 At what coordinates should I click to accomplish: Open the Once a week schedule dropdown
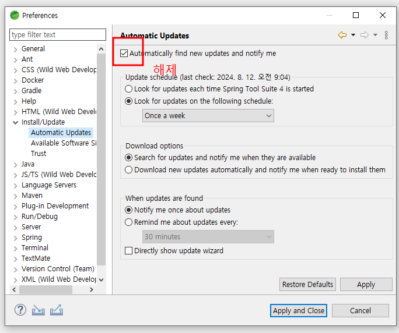click(208, 116)
